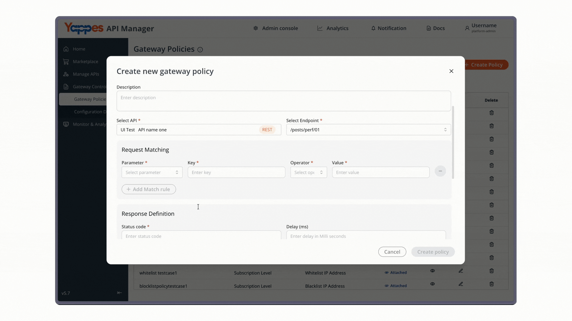Click the Home house icon
The width and height of the screenshot is (572, 321).
pyautogui.click(x=66, y=49)
